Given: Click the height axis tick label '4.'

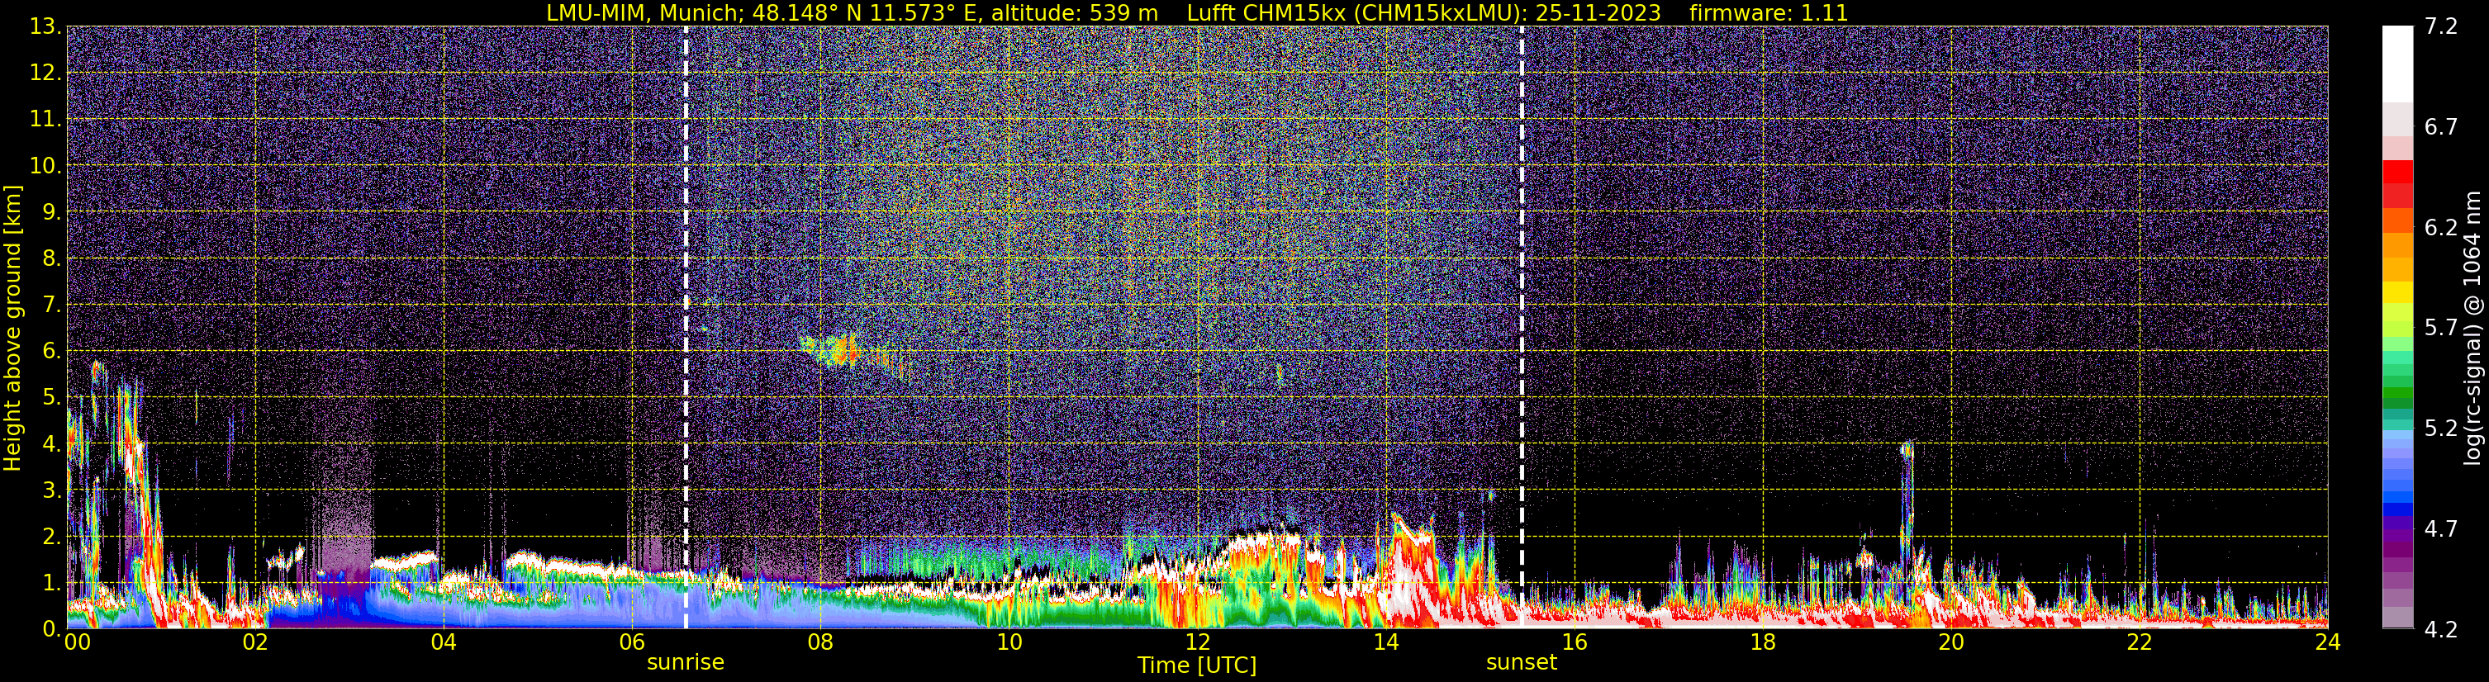Looking at the screenshot, I should pos(52,443).
